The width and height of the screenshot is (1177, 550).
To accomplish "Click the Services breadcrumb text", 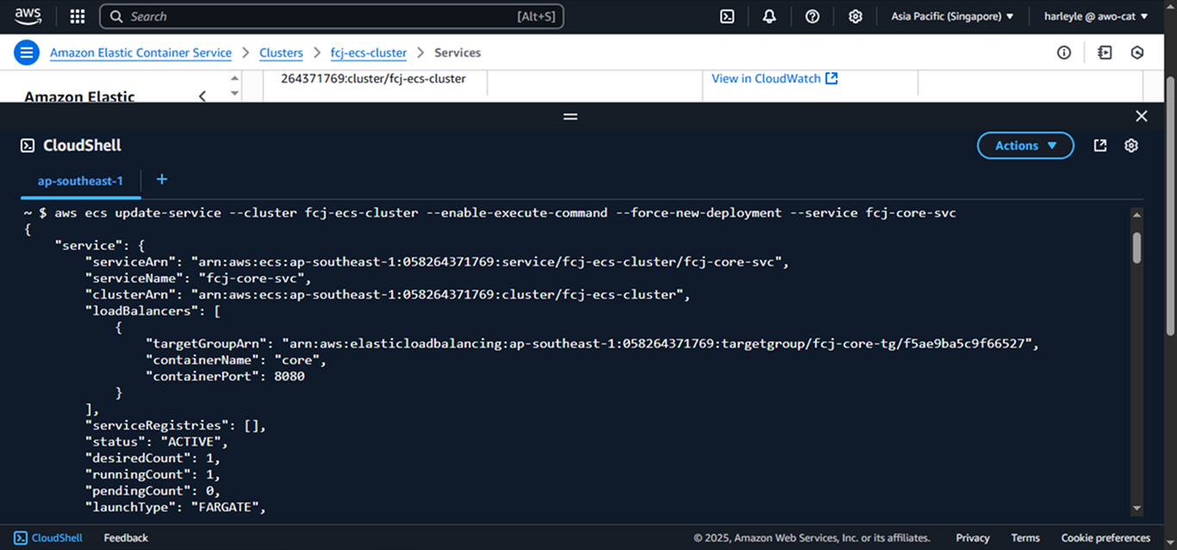I will (458, 53).
